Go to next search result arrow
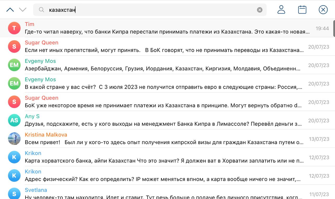The image size is (335, 199). (x=23, y=10)
